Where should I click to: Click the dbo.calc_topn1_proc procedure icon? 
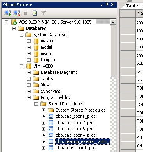(51, 116)
